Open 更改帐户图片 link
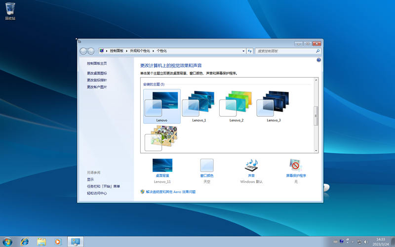 [x=97, y=87]
